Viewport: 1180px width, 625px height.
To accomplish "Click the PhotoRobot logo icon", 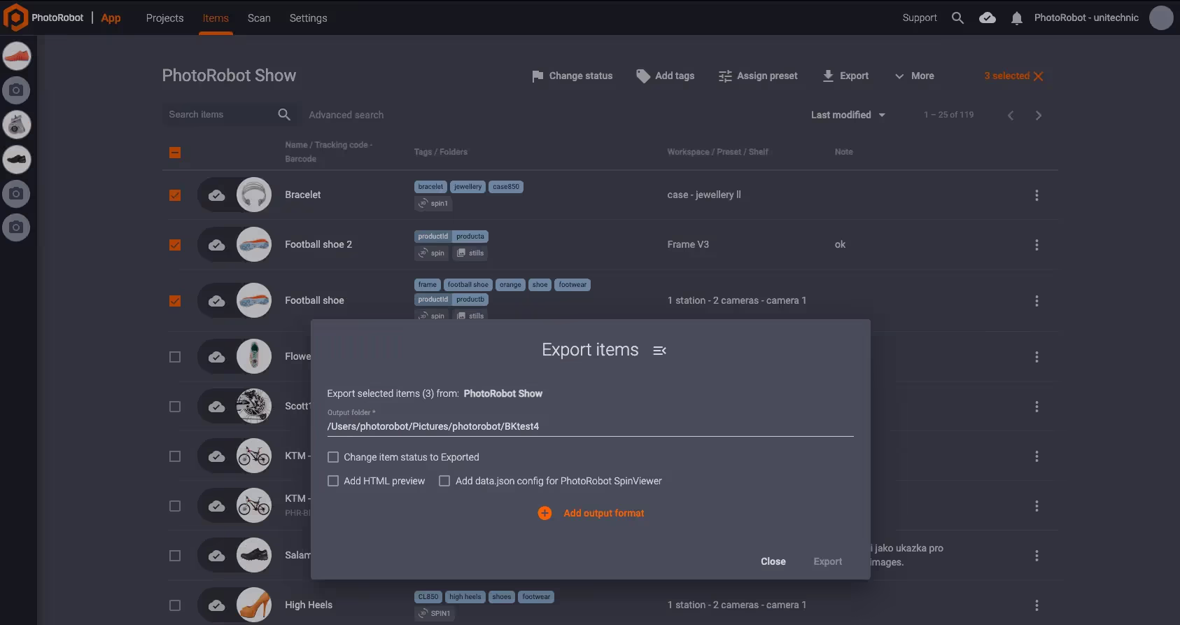I will click(15, 17).
